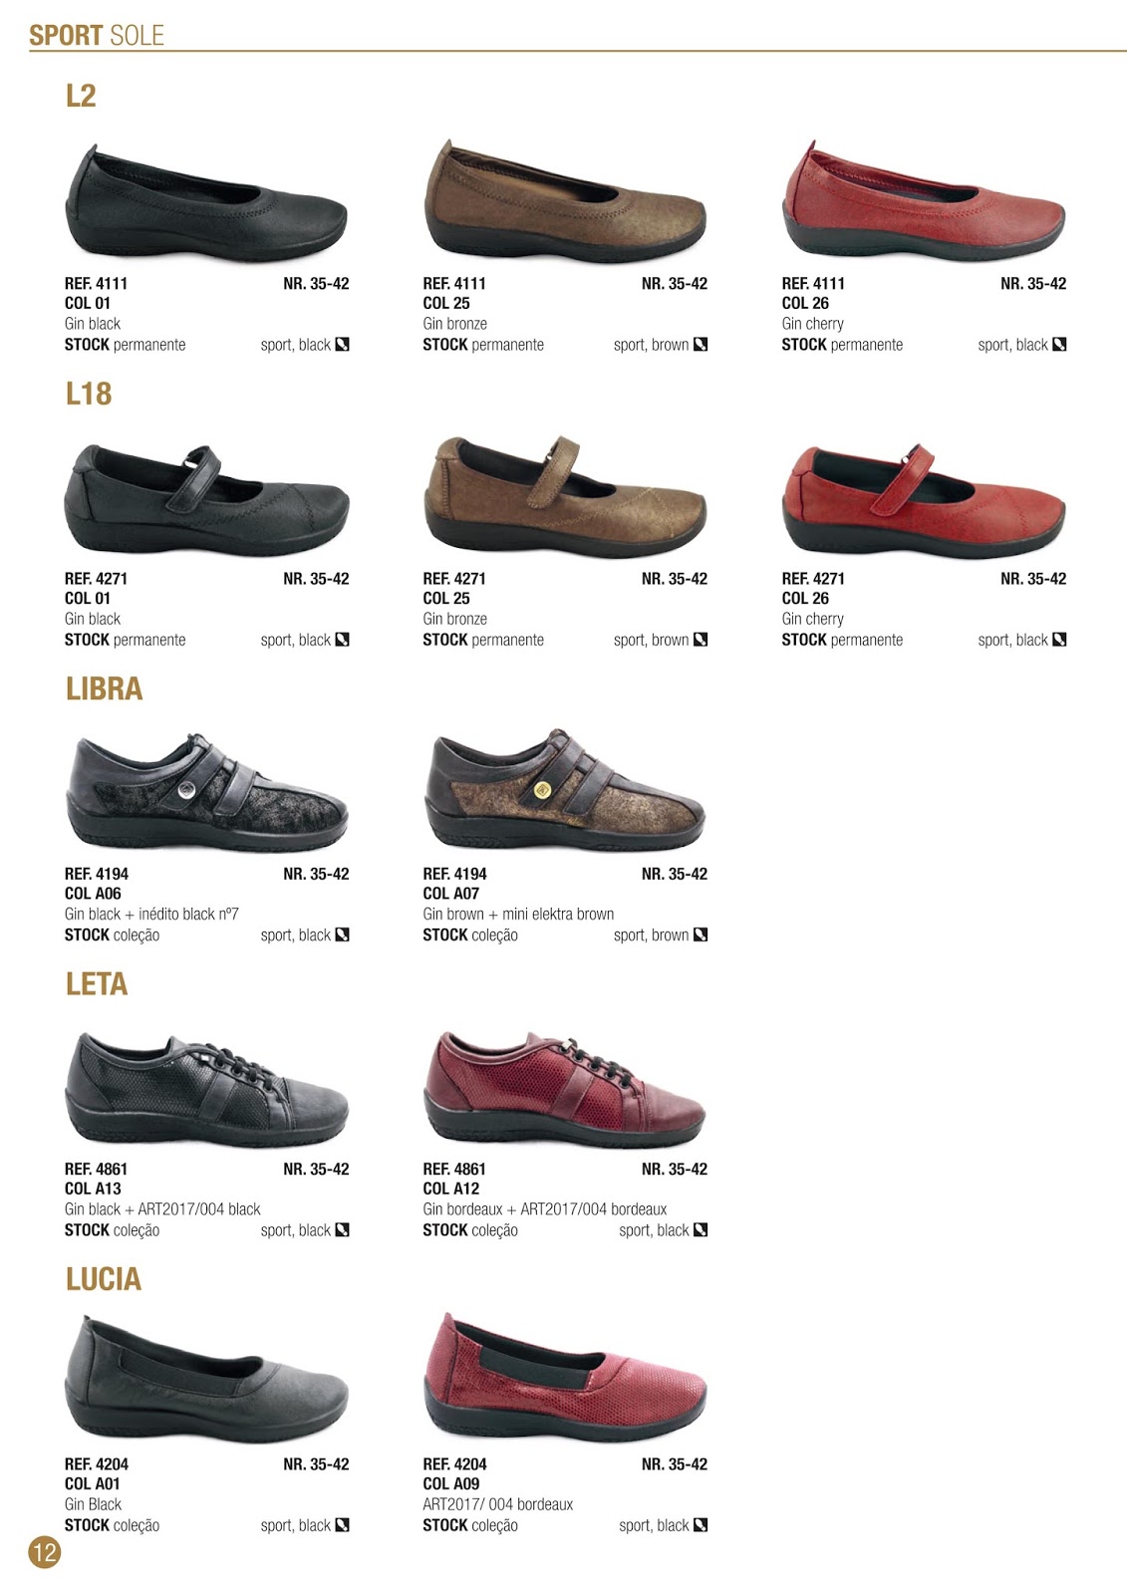Select REF. 4861 text under Leta black shoe
Viewport: 1127px width, 1594px height.
(96, 1169)
